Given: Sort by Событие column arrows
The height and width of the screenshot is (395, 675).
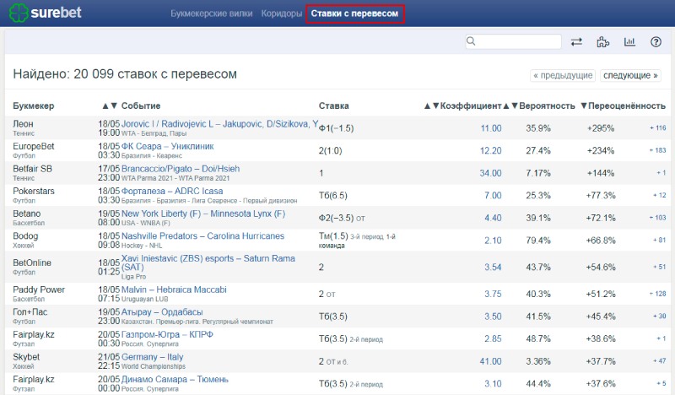Looking at the screenshot, I should [x=110, y=106].
